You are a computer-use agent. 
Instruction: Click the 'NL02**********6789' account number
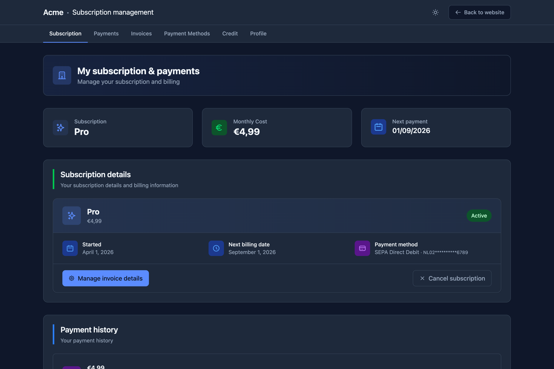(445, 252)
